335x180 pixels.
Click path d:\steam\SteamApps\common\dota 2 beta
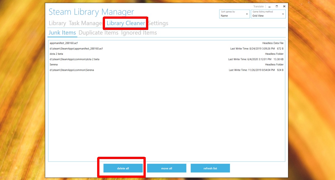(x=75, y=59)
